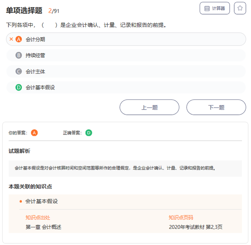Select option B 持续经营
This screenshot has width=251, height=245.
coord(126,55)
